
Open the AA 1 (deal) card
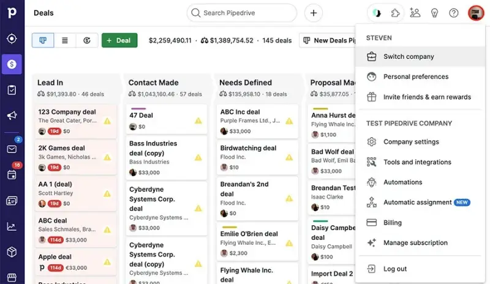point(76,193)
